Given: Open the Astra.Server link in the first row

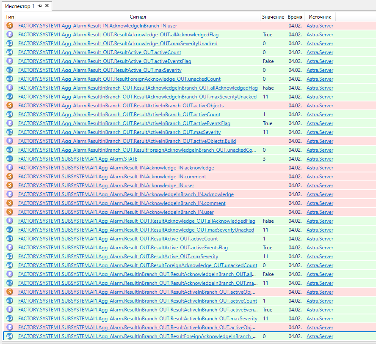Looking at the screenshot, I should [x=320, y=26].
